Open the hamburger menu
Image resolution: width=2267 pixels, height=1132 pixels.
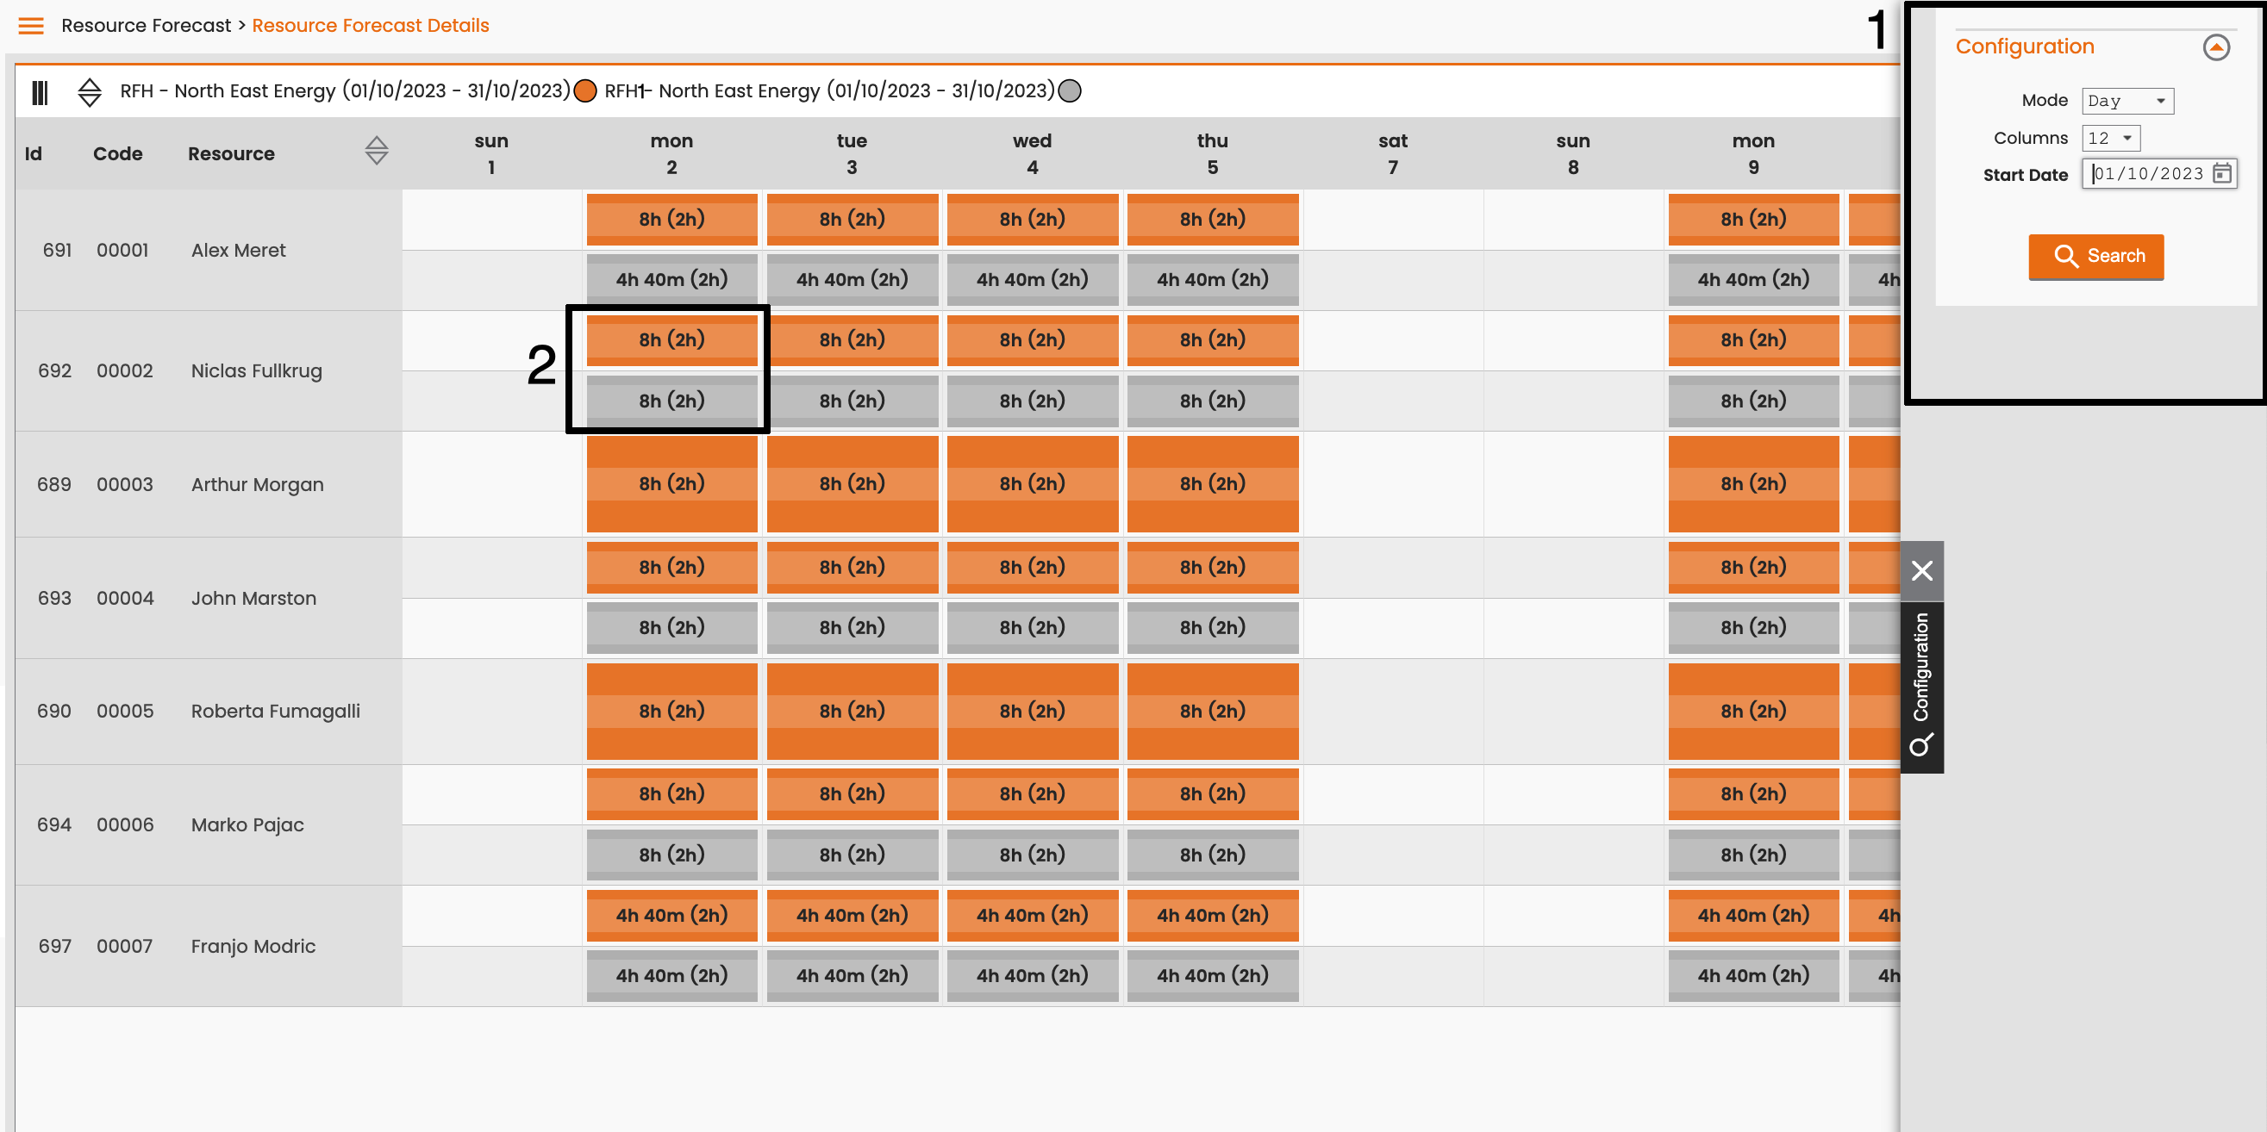pyautogui.click(x=31, y=26)
